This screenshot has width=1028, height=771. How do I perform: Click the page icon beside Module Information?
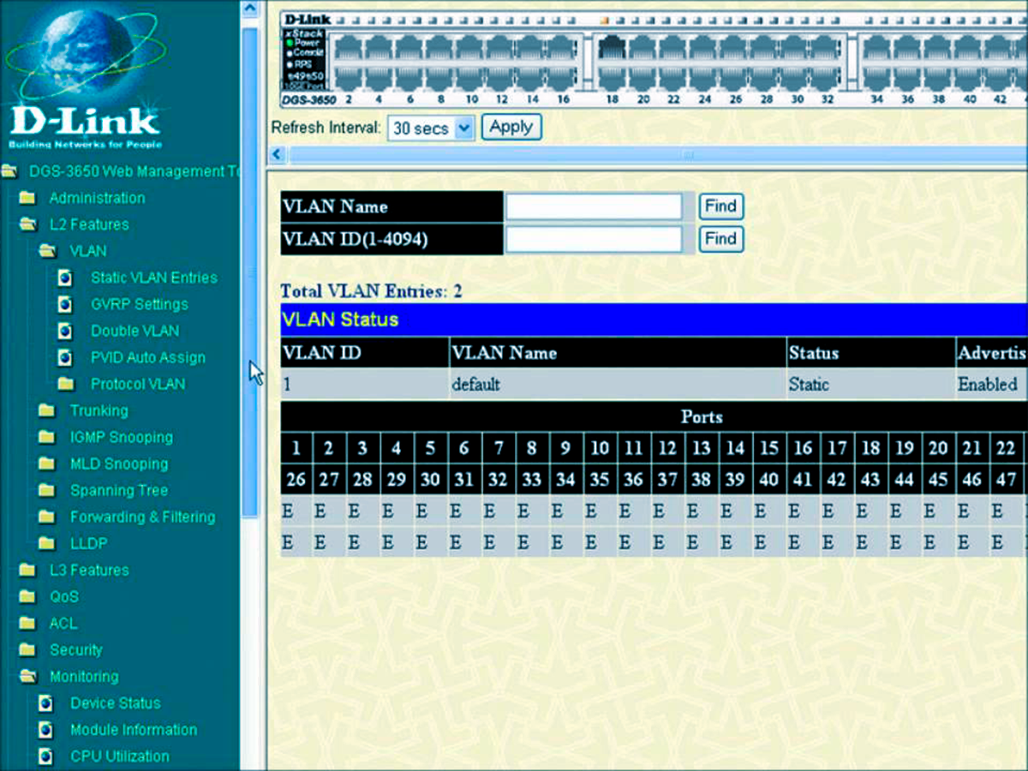(46, 730)
